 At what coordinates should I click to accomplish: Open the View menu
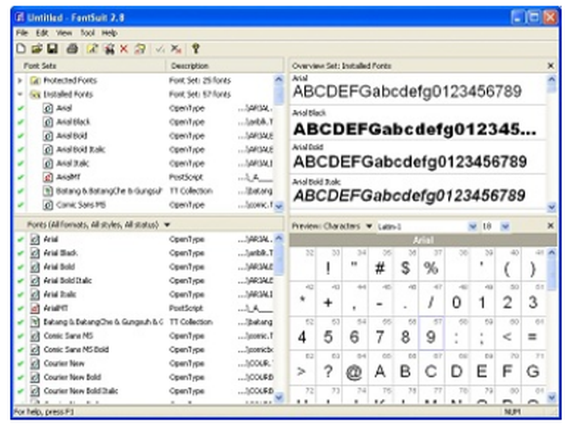(64, 33)
